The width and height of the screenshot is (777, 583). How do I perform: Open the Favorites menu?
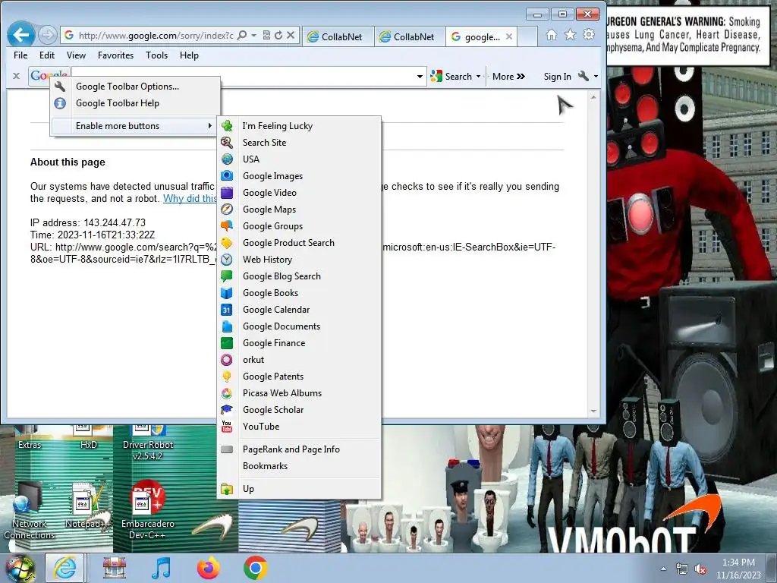[x=115, y=55]
